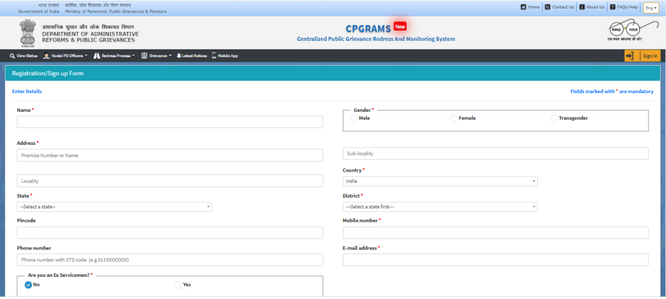Click the View Status magnifier icon

tap(12, 56)
